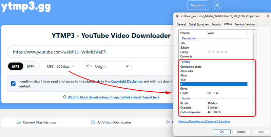
Task: Switch to the Previous Versions tab
Action: tap(245, 24)
